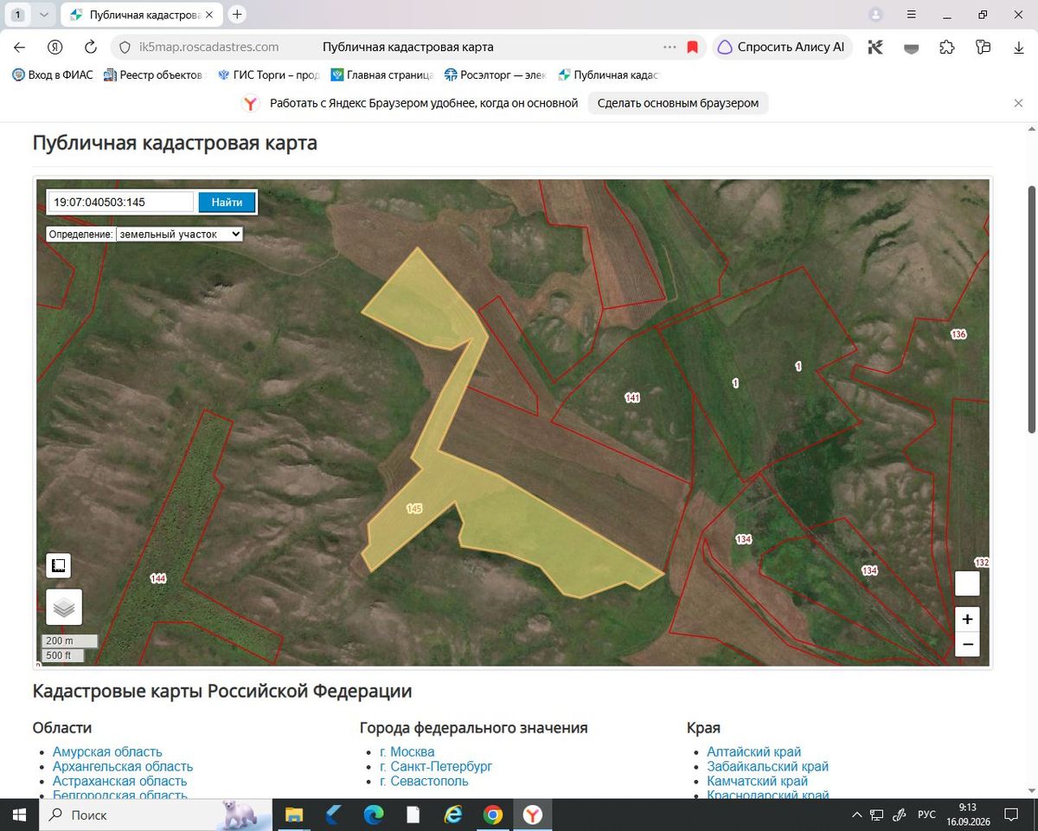Viewport: 1038px width, 831px height.
Task: Open the 'Вход в ФИАС' bookmark
Action: coord(53,75)
